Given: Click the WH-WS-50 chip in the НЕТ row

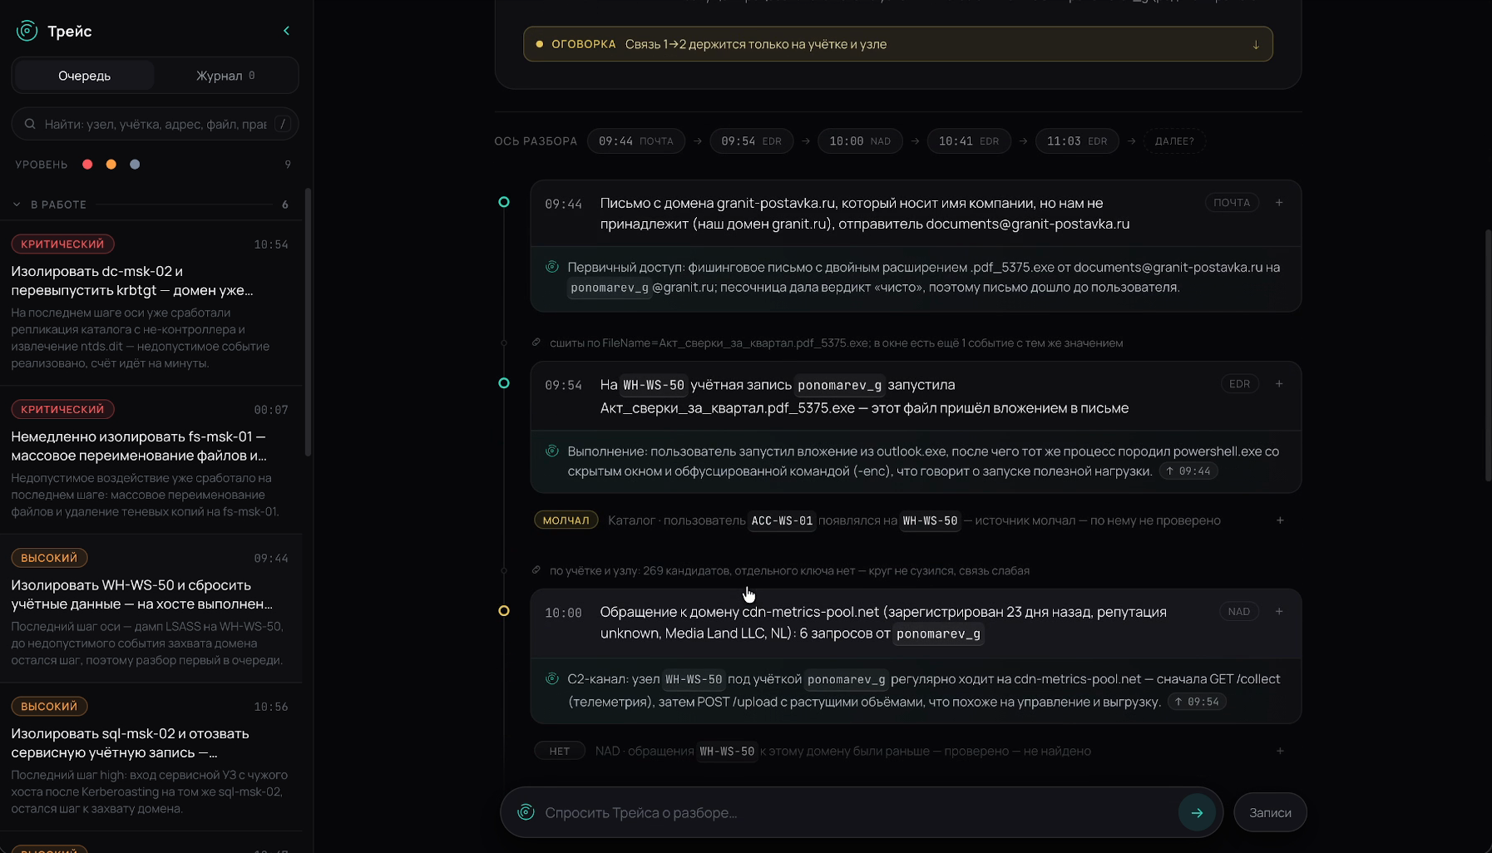Looking at the screenshot, I should [727, 752].
